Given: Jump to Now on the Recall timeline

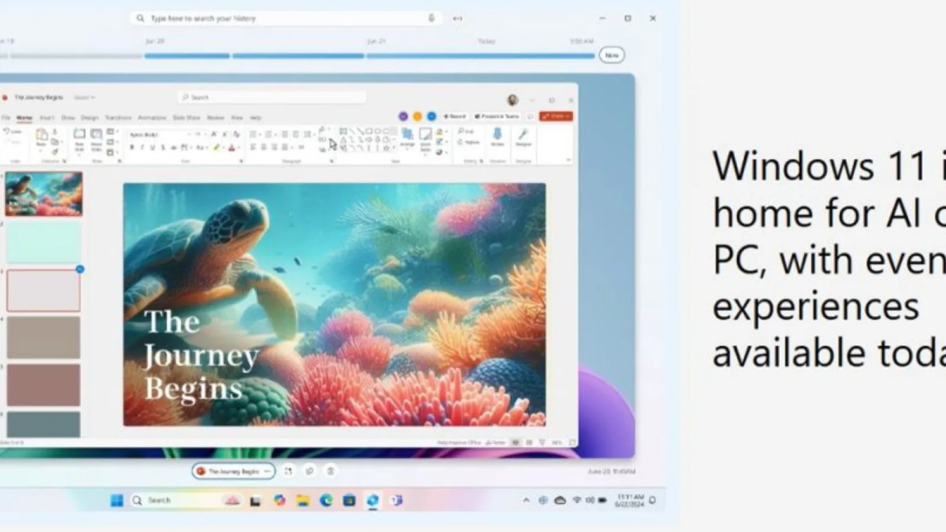Looking at the screenshot, I should [x=612, y=55].
